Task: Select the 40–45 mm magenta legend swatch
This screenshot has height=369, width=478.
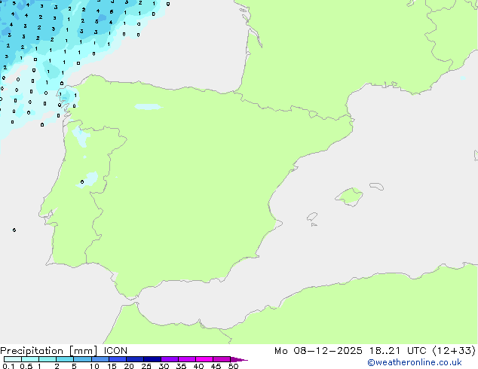Action: click(204, 359)
